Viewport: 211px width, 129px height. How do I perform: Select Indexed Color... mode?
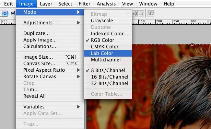tap(108, 34)
